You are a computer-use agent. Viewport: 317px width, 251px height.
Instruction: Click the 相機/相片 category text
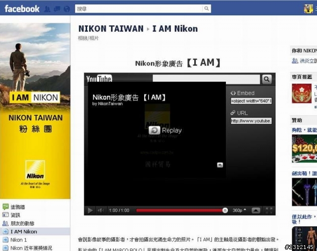click(x=88, y=38)
